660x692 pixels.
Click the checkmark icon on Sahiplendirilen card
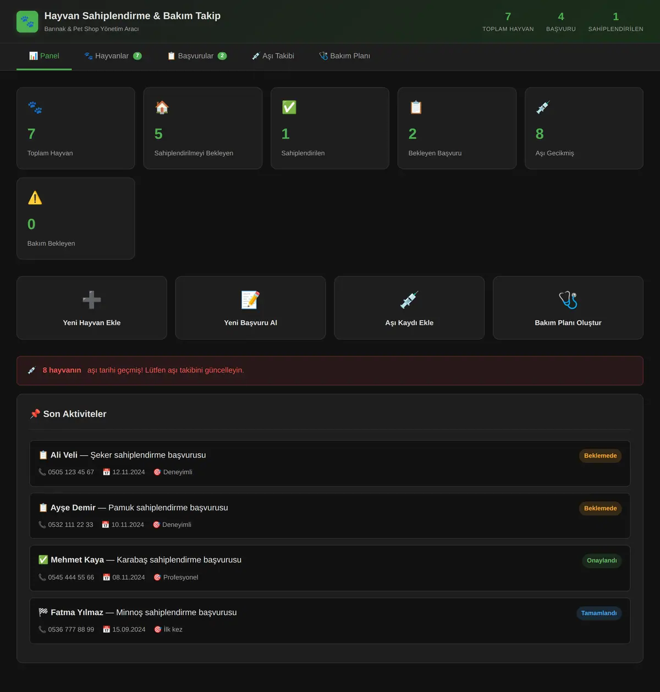[x=289, y=107]
